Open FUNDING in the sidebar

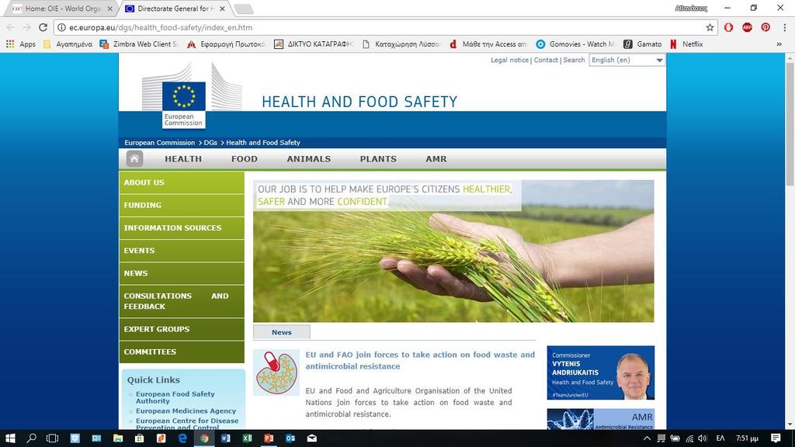[x=182, y=205]
